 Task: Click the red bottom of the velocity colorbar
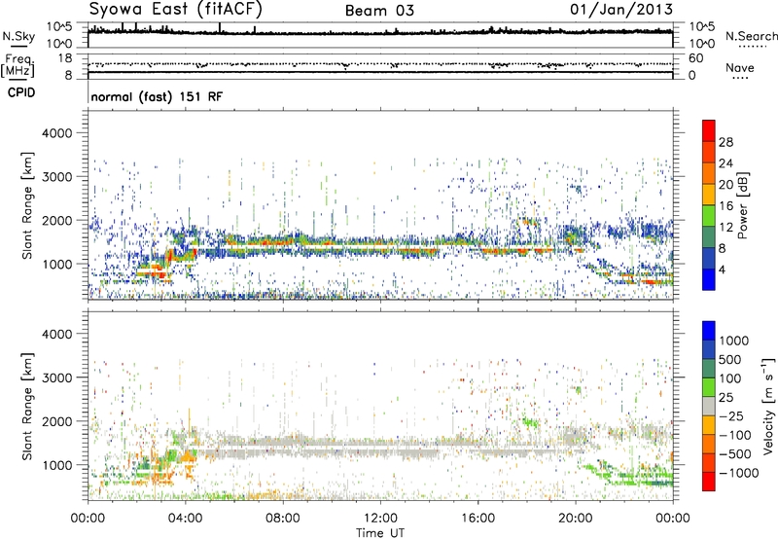[709, 482]
